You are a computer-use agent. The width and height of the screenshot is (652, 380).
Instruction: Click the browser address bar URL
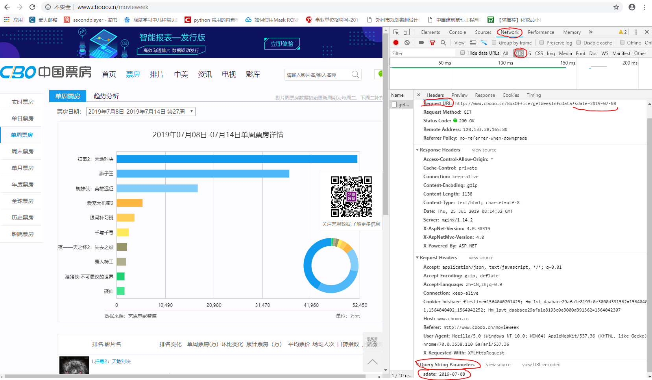tap(113, 7)
